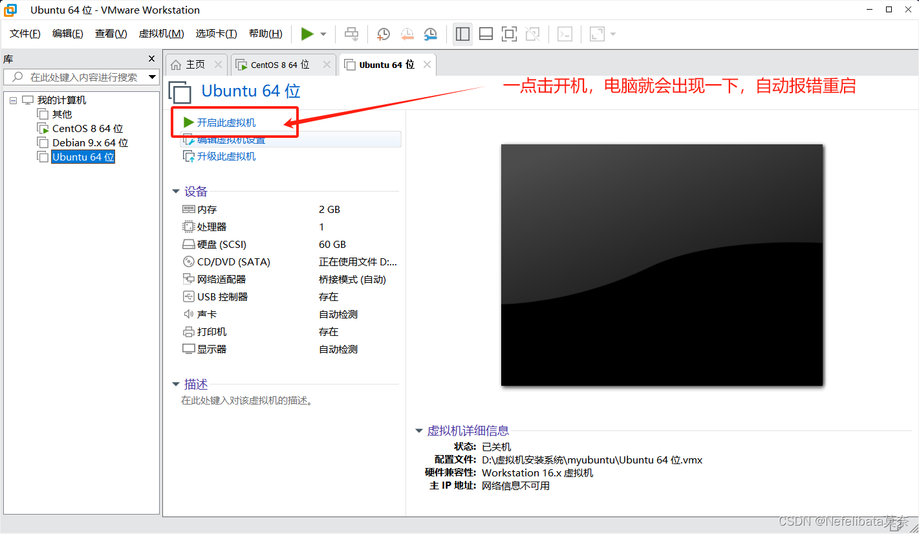Select the CD/DVD (SATA) device row
919x534 pixels.
coord(290,262)
